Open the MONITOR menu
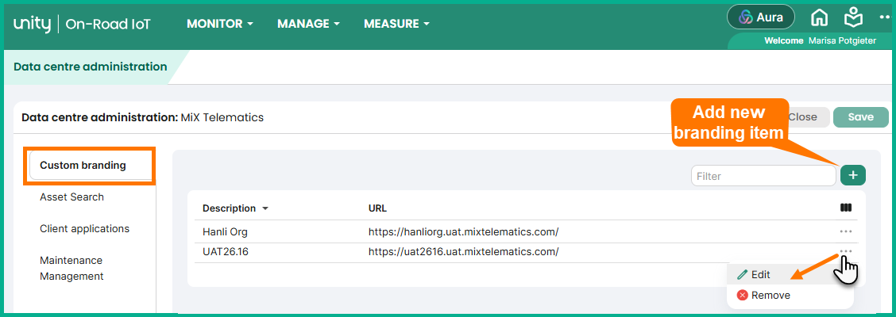 [220, 24]
